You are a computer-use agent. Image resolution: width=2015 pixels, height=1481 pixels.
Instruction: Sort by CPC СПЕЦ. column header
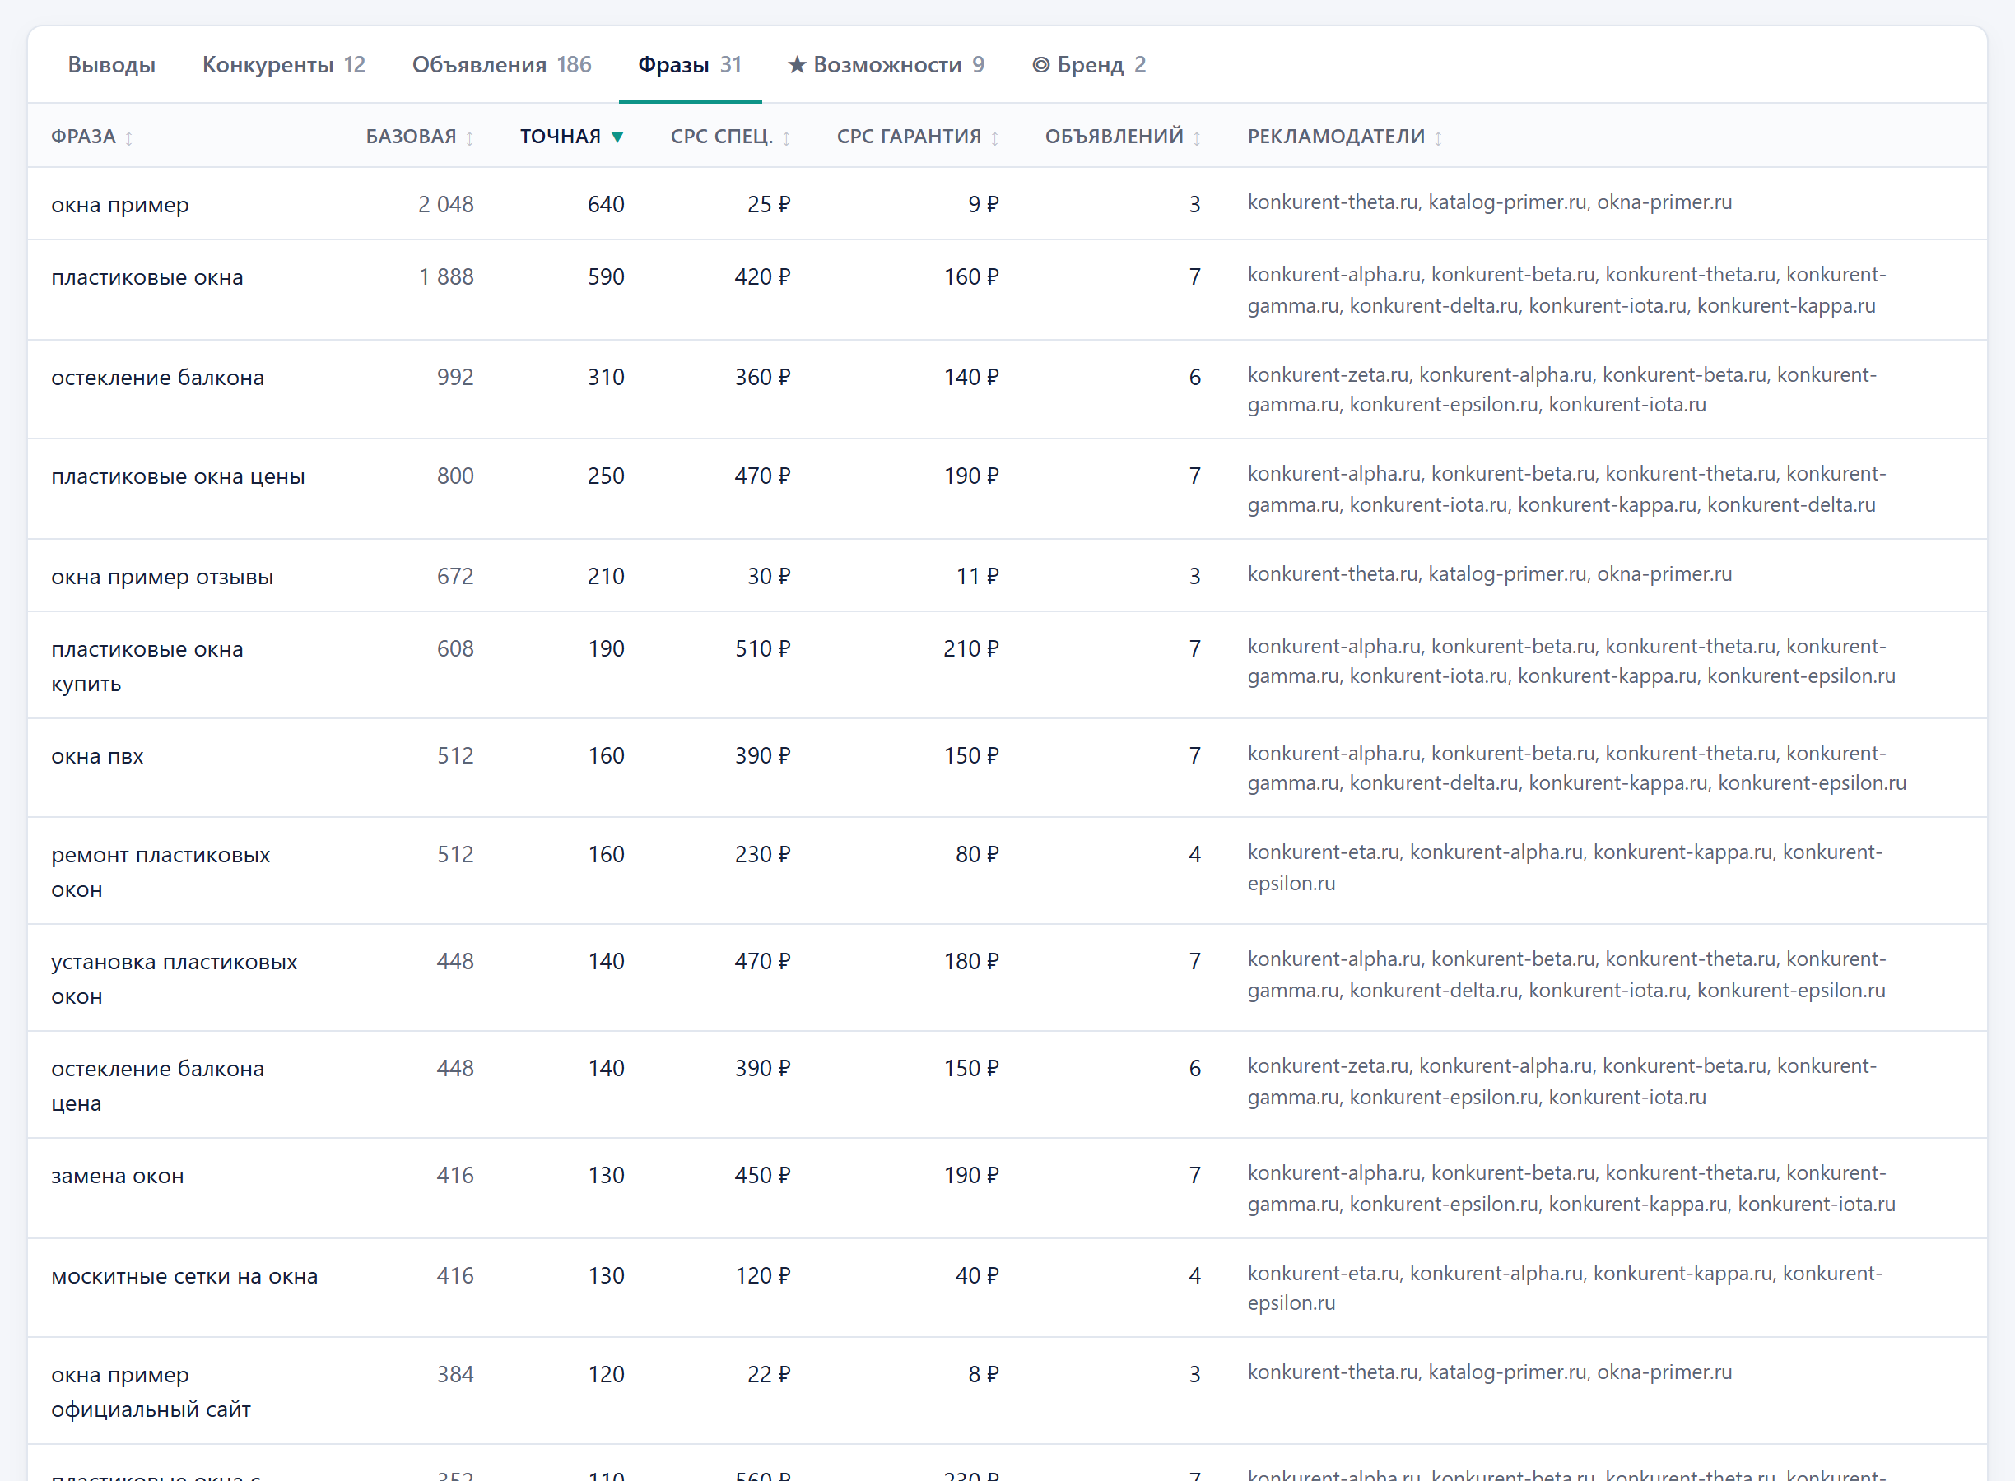pos(731,137)
